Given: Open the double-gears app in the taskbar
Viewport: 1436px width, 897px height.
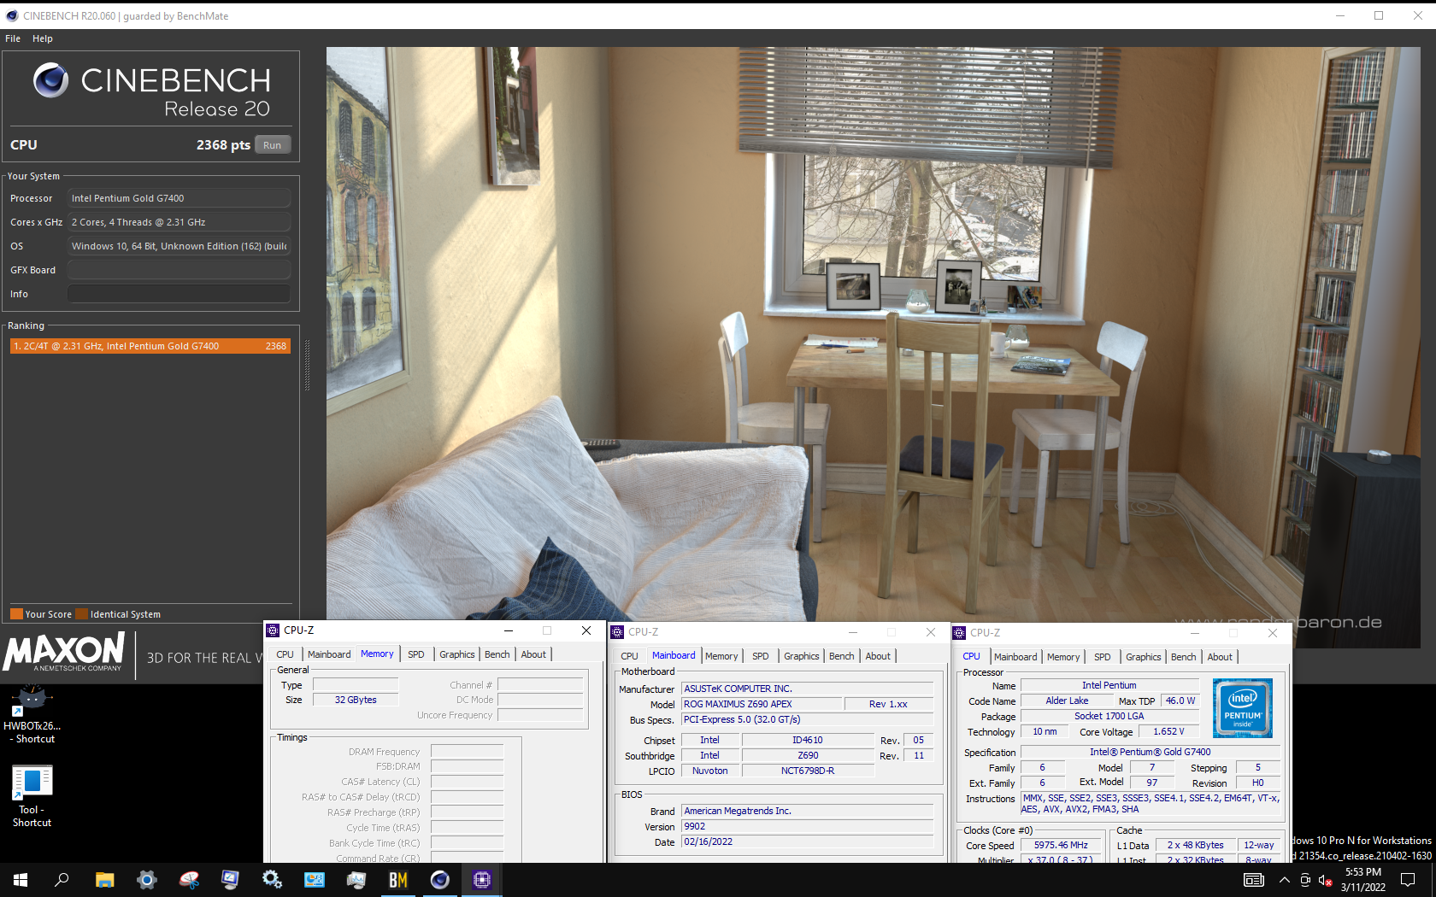Looking at the screenshot, I should pyautogui.click(x=272, y=880).
